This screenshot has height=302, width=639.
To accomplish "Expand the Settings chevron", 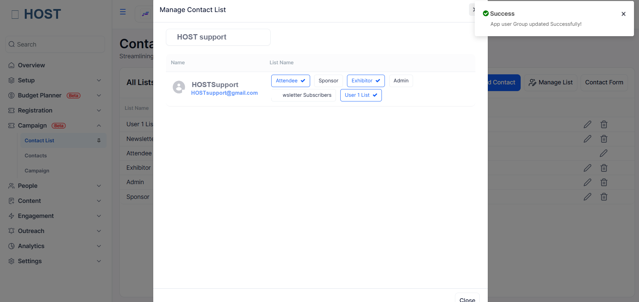I will pyautogui.click(x=99, y=261).
